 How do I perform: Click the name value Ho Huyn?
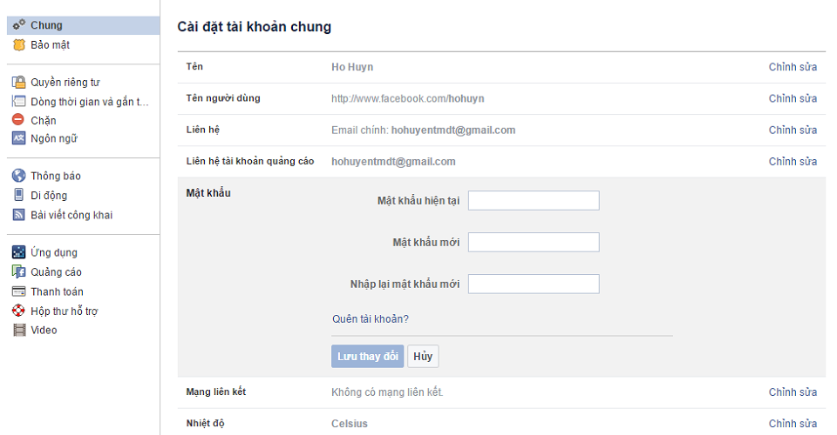click(x=352, y=67)
